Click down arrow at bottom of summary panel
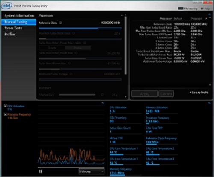 pyautogui.click(x=210, y=85)
